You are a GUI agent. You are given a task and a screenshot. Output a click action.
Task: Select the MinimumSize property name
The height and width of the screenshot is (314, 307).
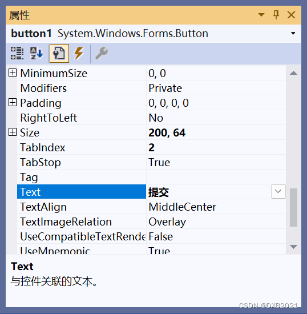coord(54,73)
